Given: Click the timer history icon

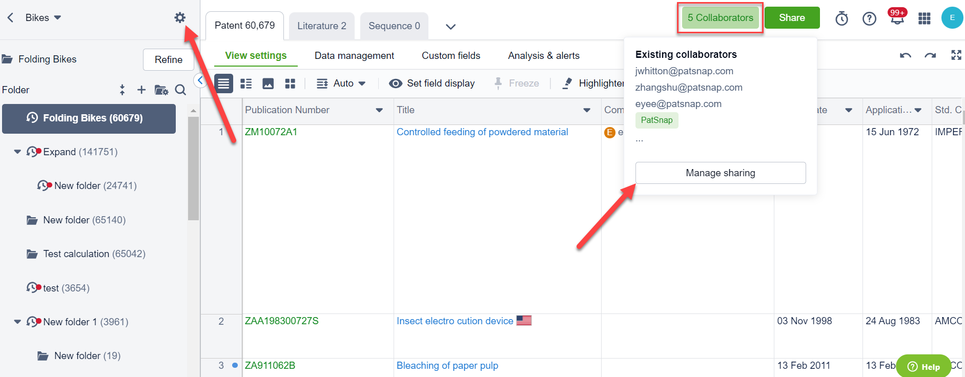Looking at the screenshot, I should click(841, 19).
